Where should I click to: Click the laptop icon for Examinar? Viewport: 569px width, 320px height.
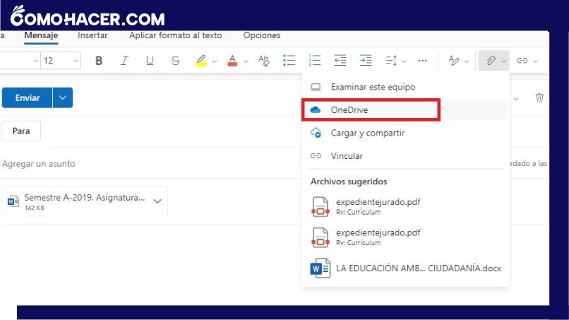coord(316,87)
